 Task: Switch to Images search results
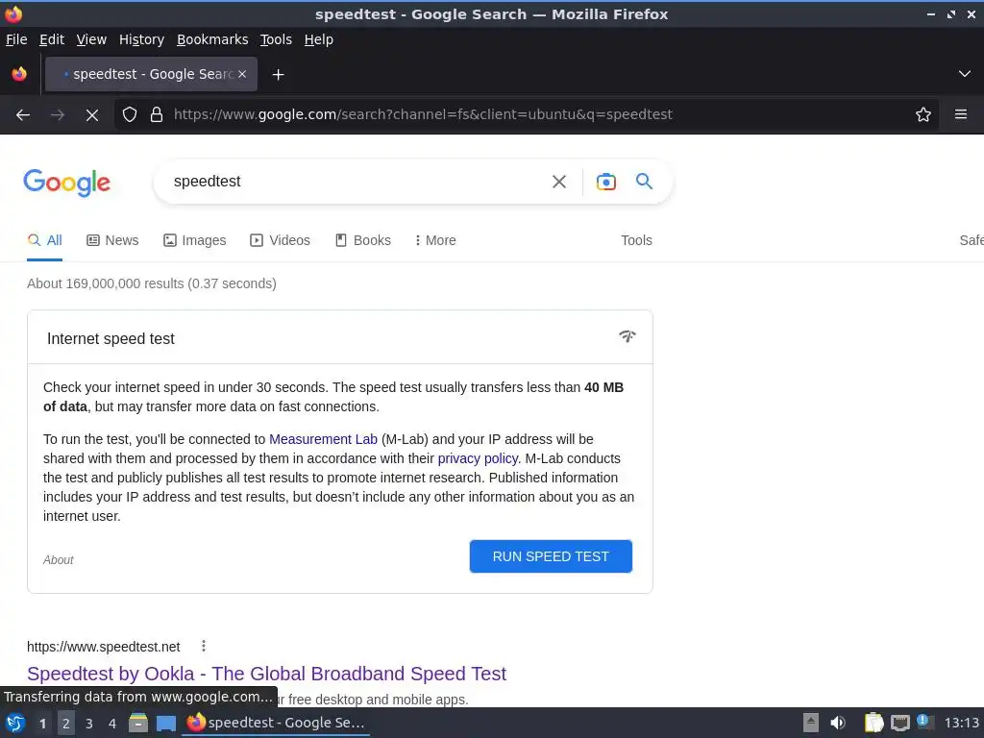click(x=194, y=240)
